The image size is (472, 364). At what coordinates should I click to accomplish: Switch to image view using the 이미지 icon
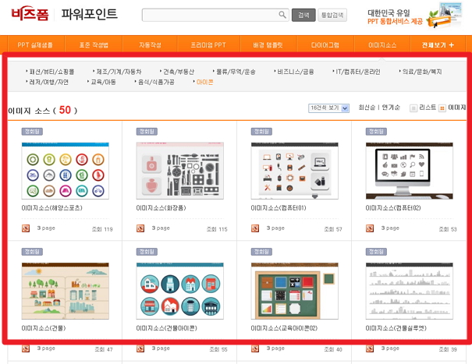point(442,108)
